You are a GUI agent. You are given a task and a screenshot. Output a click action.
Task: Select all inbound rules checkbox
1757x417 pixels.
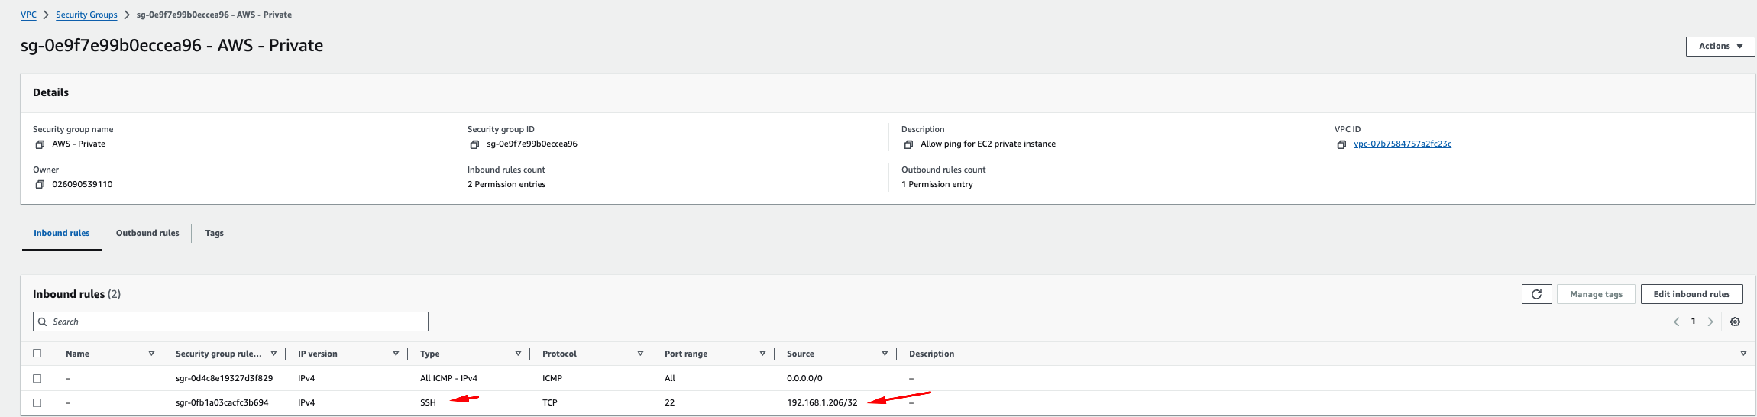point(37,354)
